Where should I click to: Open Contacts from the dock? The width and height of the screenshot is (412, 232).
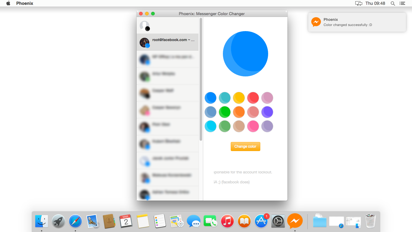pos(109,221)
